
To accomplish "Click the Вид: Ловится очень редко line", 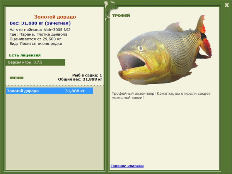I will tap(36, 44).
